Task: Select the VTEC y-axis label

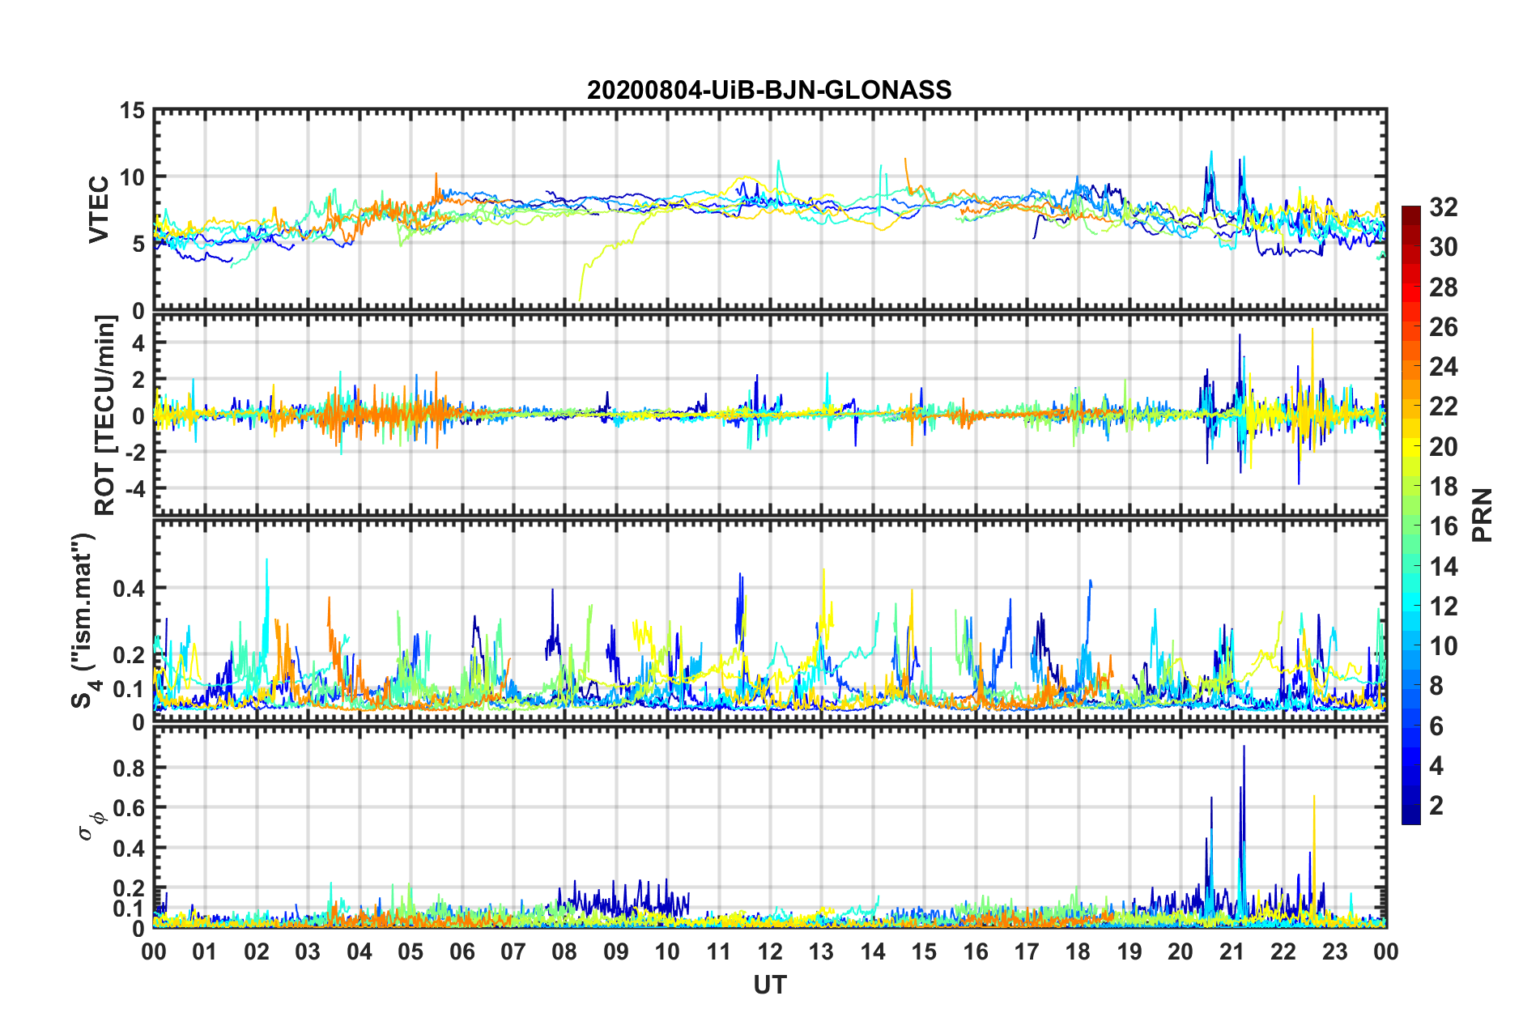Action: coord(99,209)
